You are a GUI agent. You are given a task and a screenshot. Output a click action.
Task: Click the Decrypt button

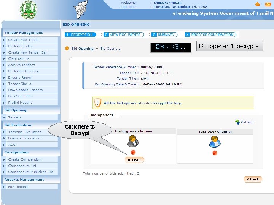click(x=134, y=160)
